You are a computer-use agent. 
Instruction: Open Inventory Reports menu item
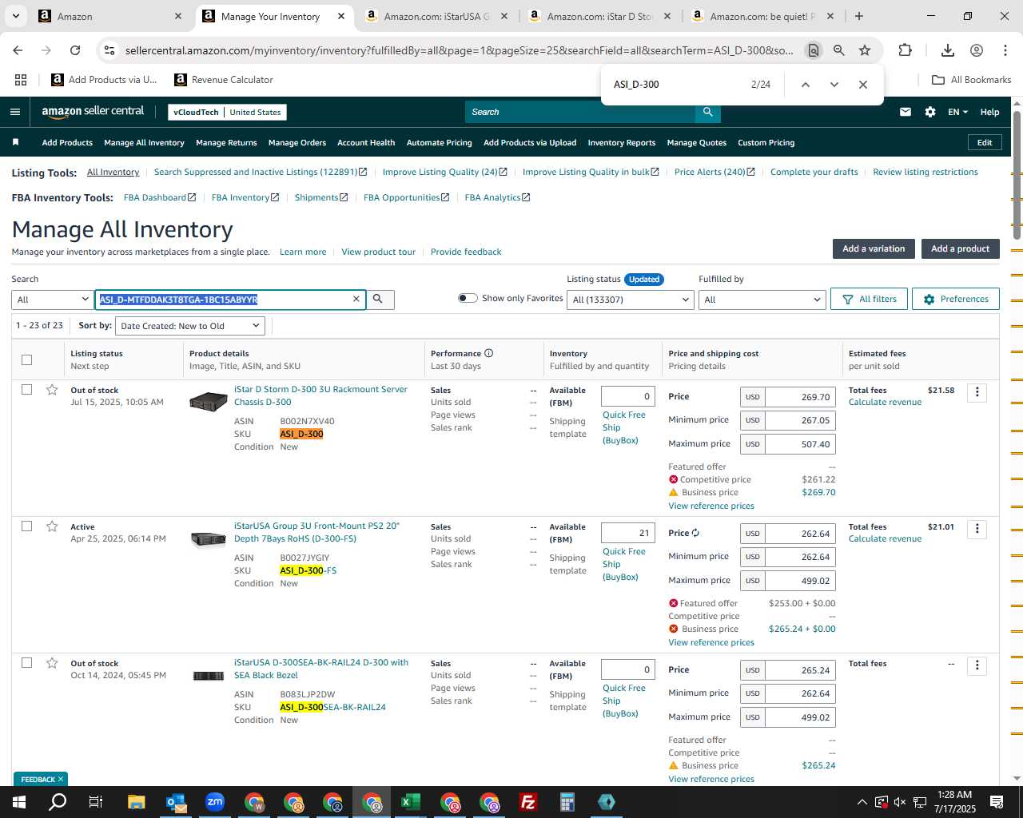tap(622, 143)
